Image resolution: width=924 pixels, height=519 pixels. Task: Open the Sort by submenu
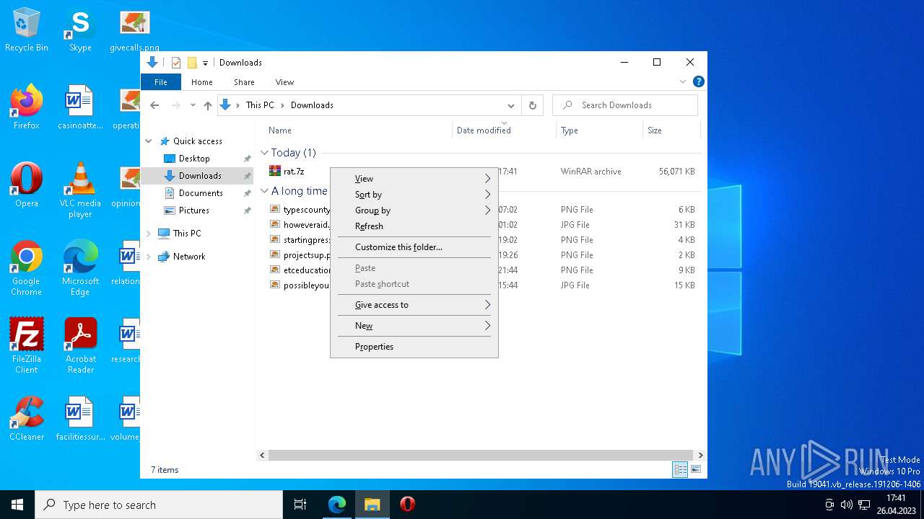pyautogui.click(x=414, y=195)
